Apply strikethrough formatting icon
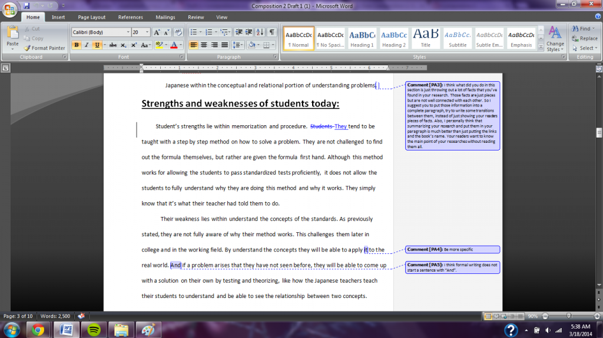The image size is (603, 338). click(x=112, y=45)
